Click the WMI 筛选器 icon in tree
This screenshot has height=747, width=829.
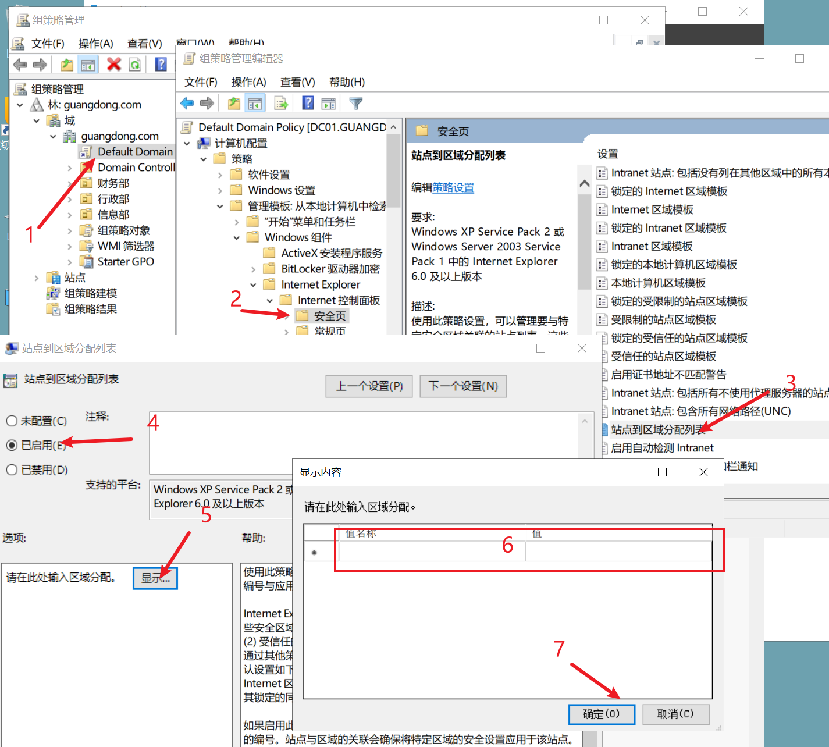86,246
